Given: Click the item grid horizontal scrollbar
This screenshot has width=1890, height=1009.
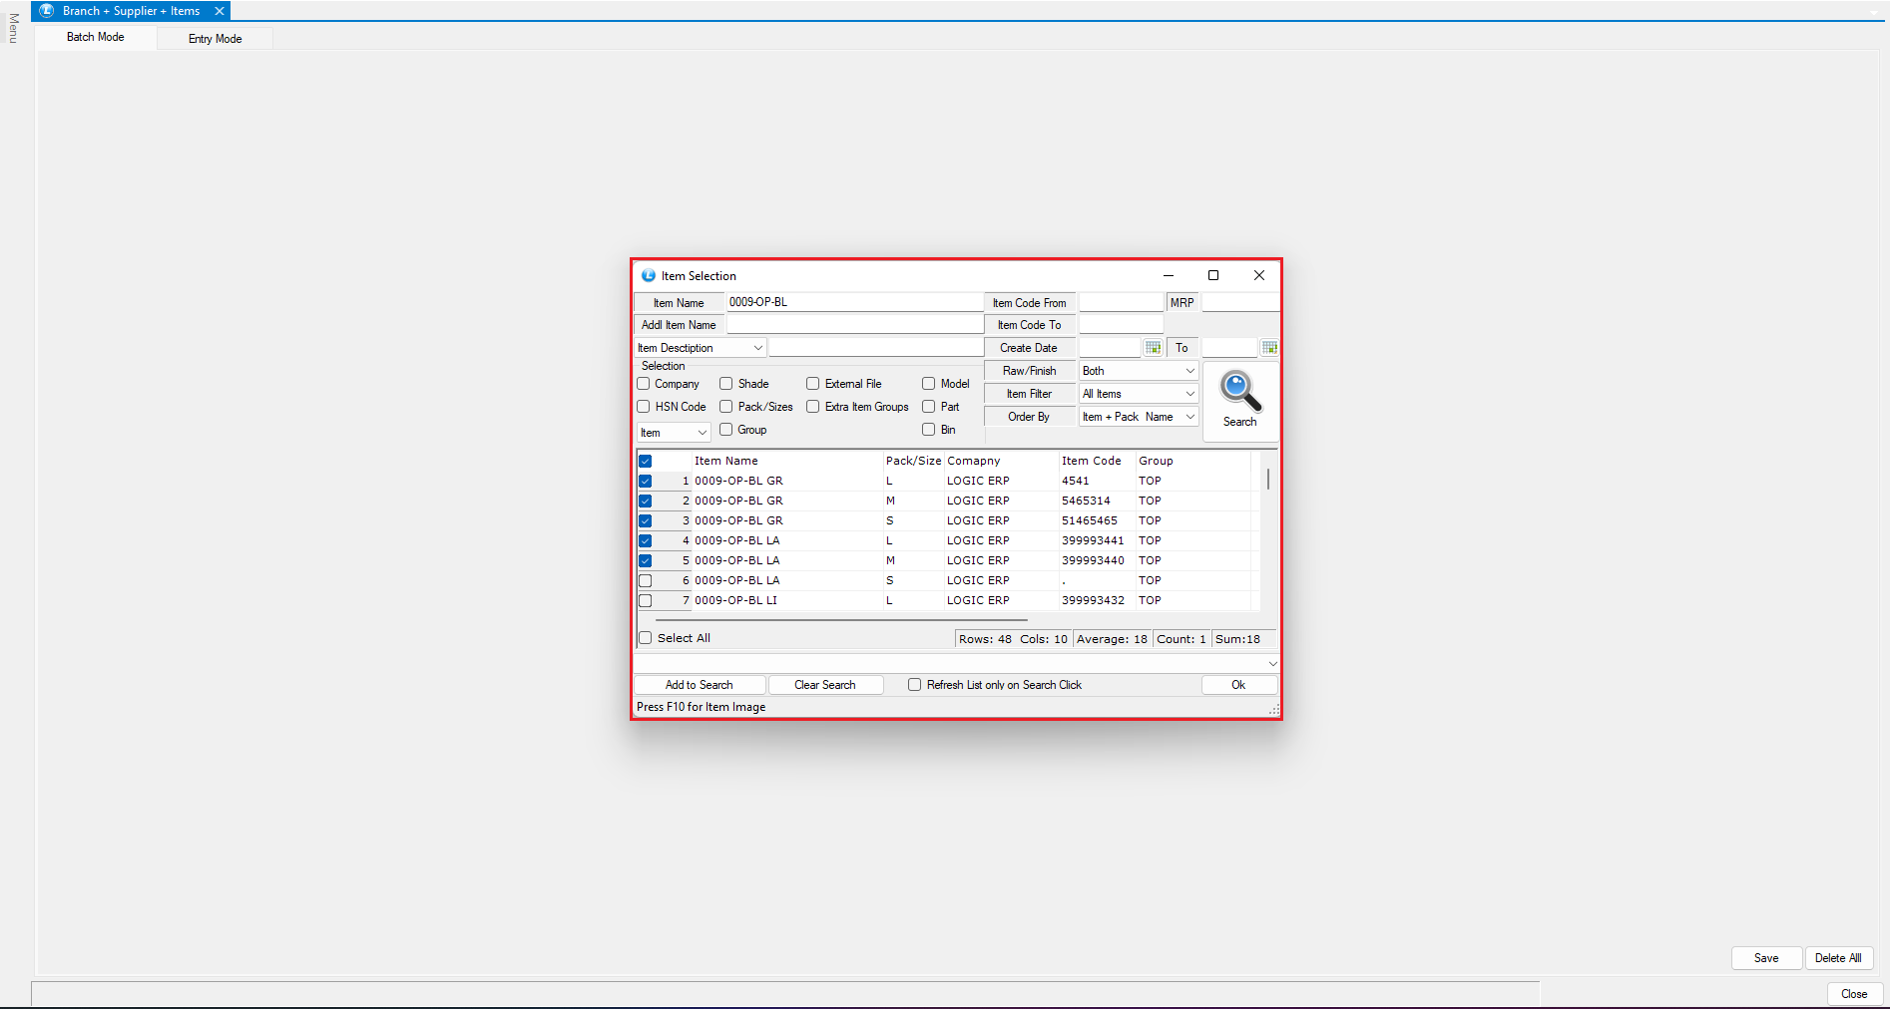Looking at the screenshot, I should [x=840, y=620].
